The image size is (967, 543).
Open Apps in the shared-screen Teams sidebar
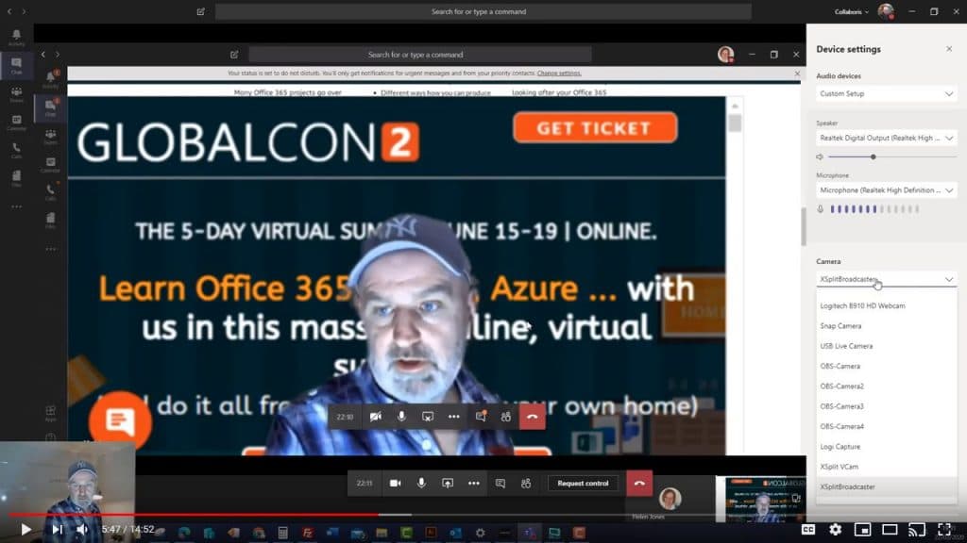(51, 413)
